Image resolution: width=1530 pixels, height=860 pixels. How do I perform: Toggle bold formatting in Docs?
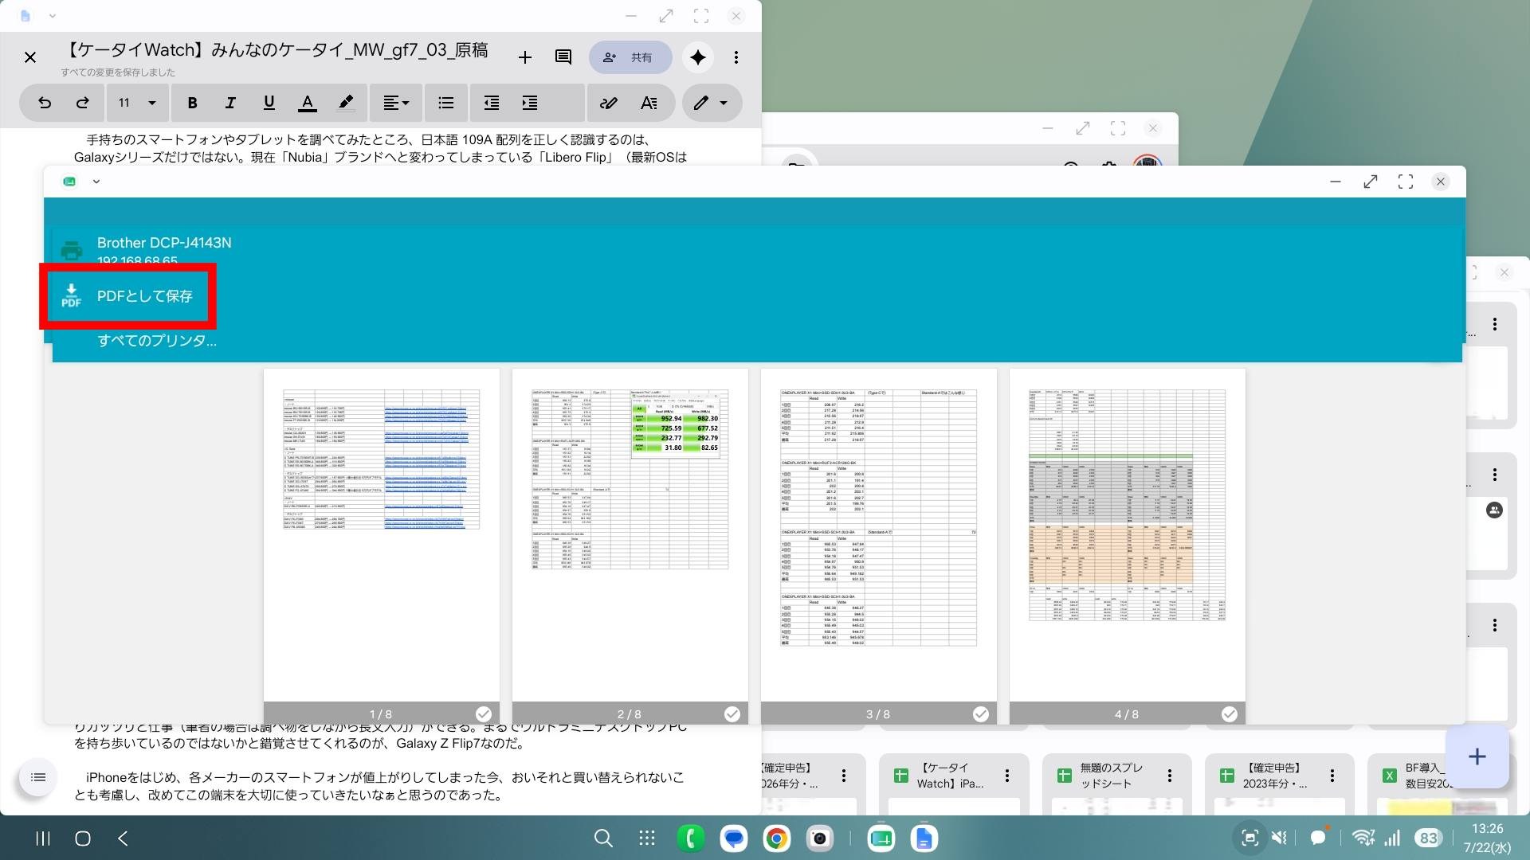(192, 103)
